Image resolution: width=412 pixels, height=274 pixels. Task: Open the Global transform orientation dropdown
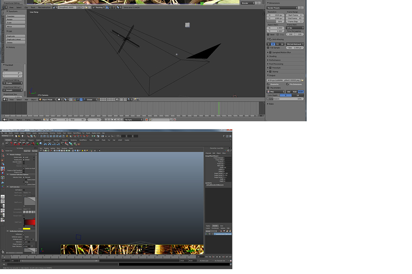[92, 100]
